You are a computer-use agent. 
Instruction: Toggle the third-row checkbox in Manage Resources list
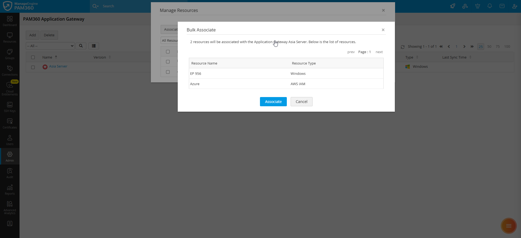pos(168,72)
